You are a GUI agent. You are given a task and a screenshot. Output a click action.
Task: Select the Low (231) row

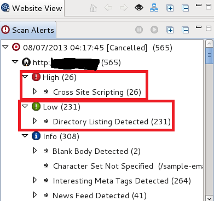(x=62, y=107)
